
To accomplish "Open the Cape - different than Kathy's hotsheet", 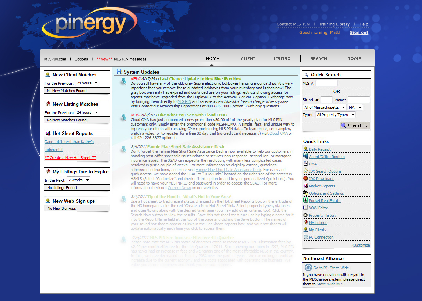I will (69, 142).
